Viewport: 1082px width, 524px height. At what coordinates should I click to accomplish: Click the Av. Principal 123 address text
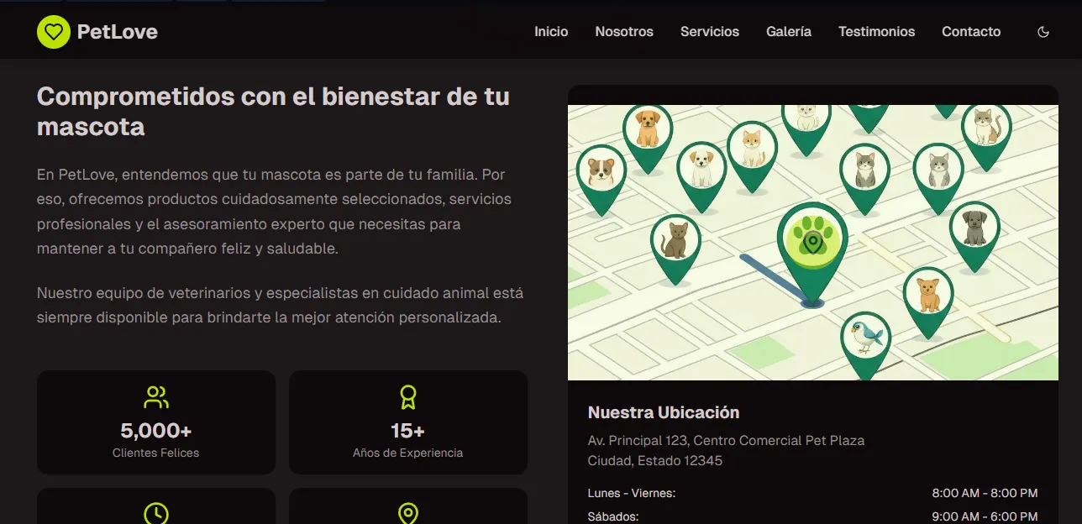pos(726,440)
